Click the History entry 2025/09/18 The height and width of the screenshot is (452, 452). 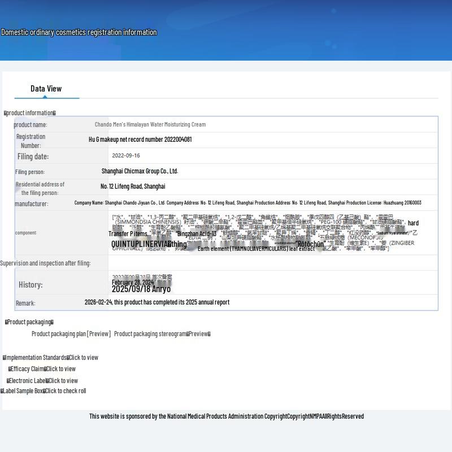pyautogui.click(x=141, y=289)
